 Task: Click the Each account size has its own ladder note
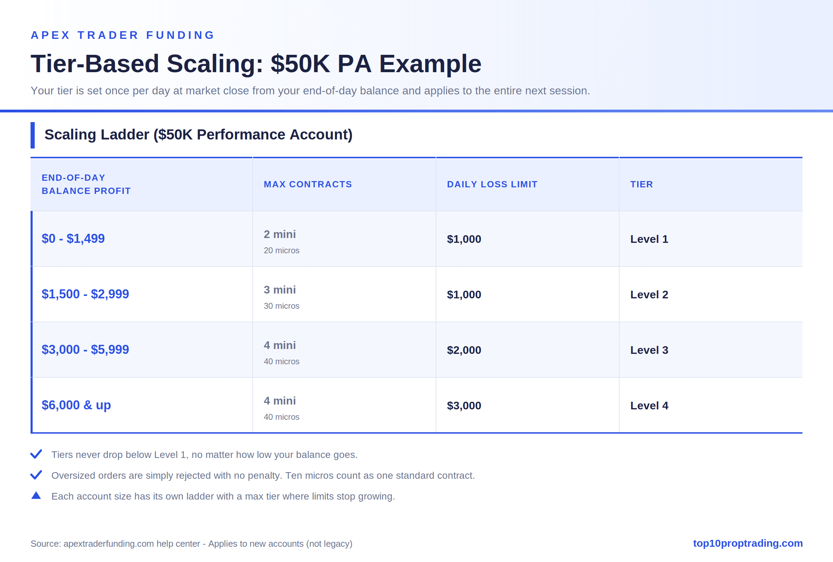(x=223, y=496)
